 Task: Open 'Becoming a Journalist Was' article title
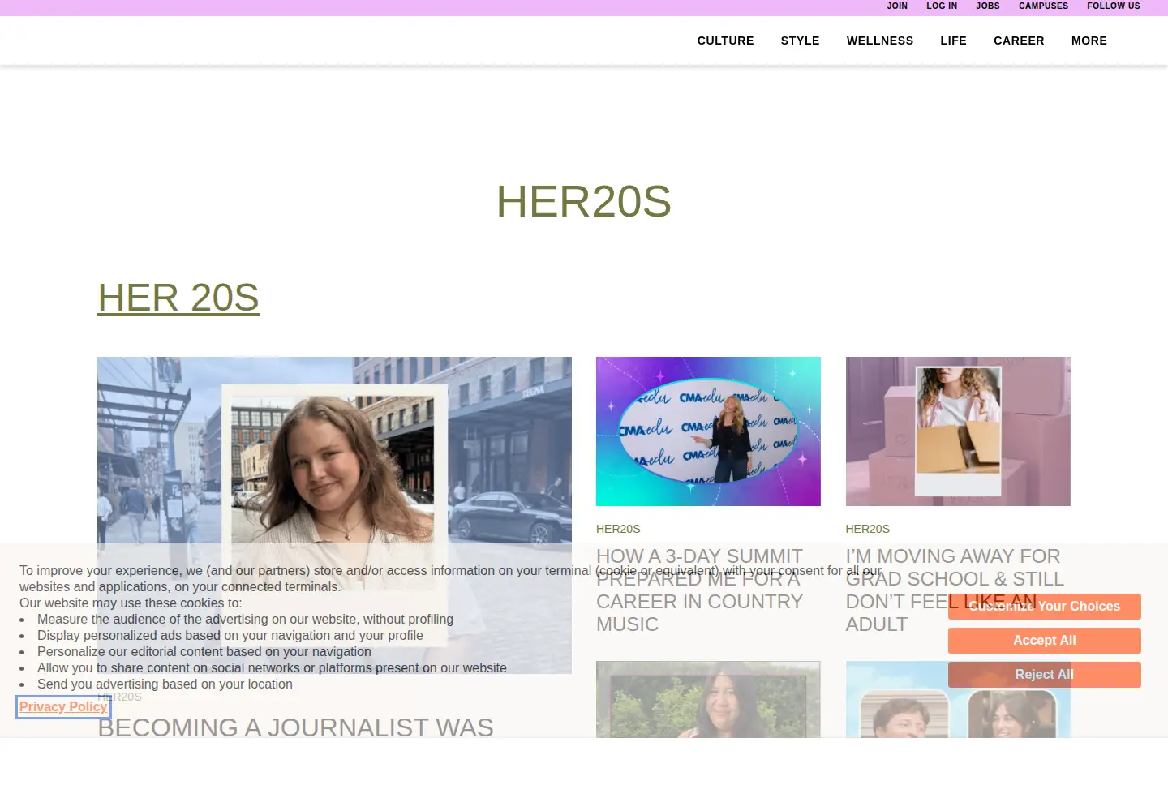(295, 727)
